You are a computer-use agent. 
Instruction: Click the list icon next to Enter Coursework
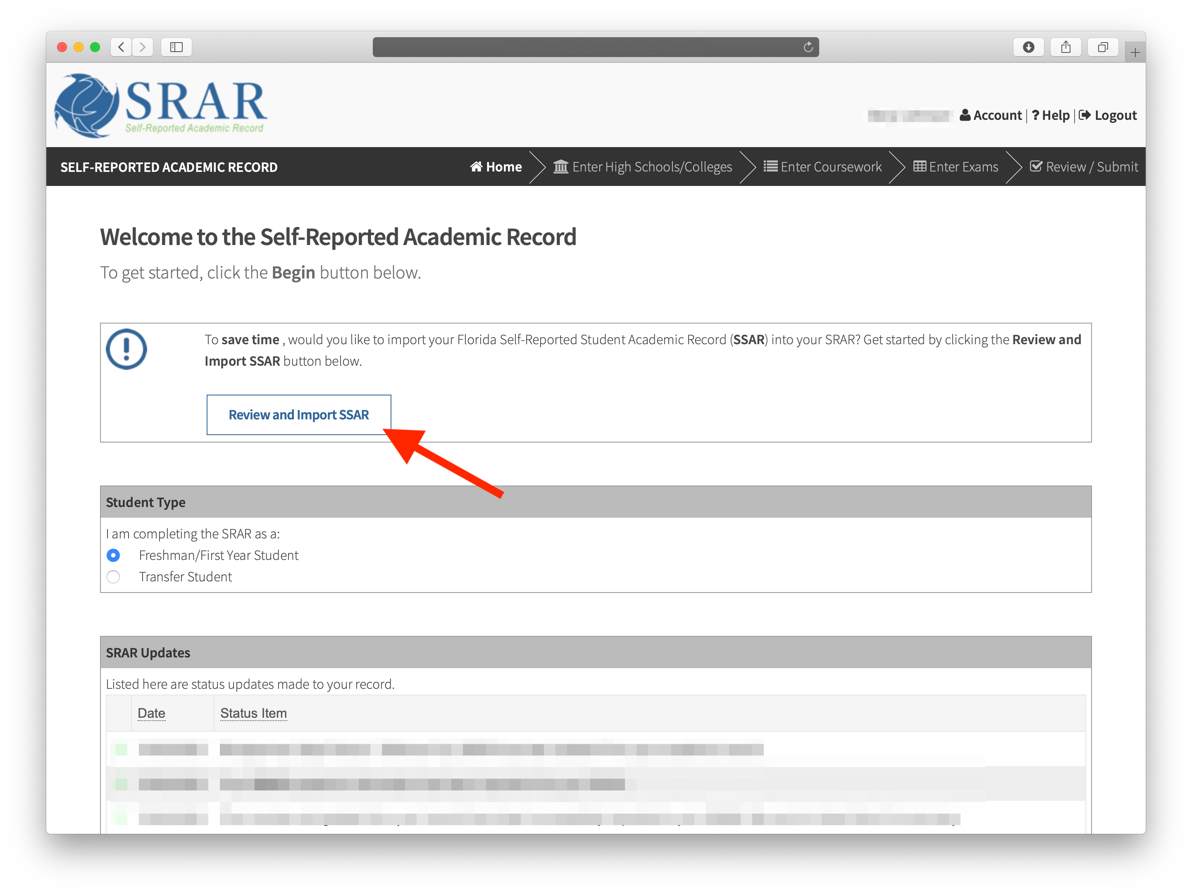tap(770, 167)
